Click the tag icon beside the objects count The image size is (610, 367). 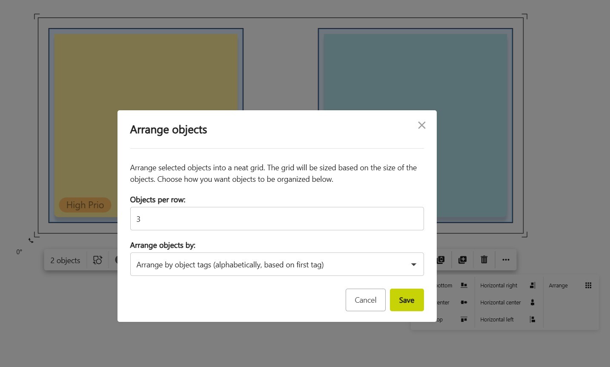pos(97,260)
